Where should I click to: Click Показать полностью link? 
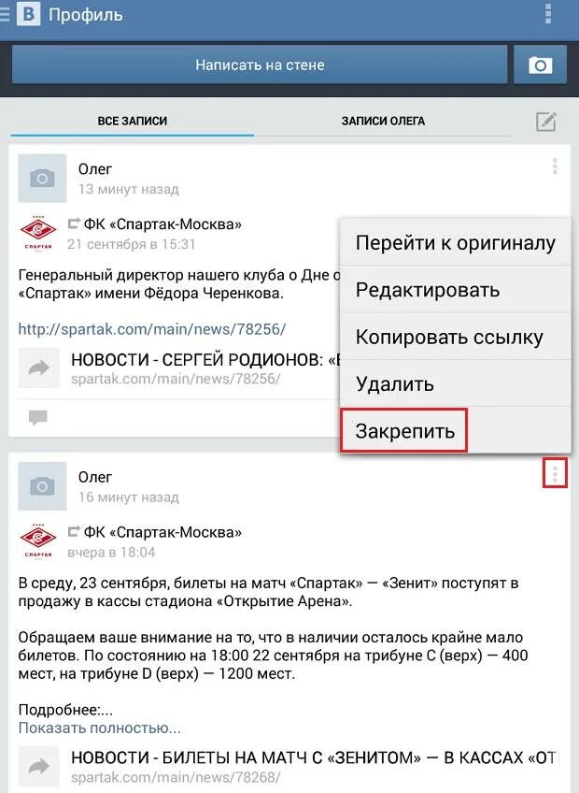coord(100,728)
